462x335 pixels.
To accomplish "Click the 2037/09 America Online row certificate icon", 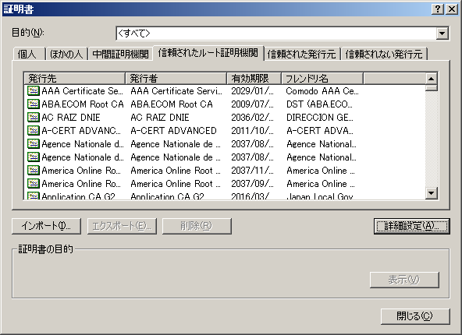I will point(34,184).
